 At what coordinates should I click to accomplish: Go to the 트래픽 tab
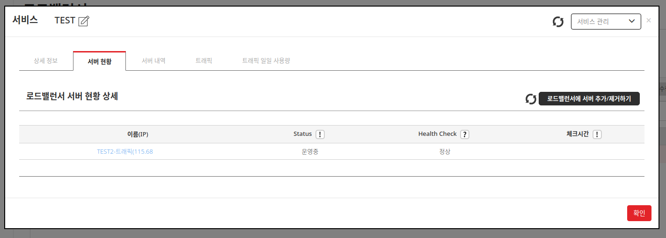coord(204,61)
